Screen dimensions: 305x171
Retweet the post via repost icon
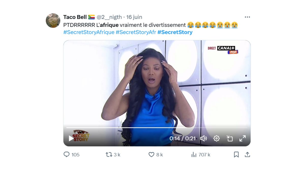tap(109, 154)
